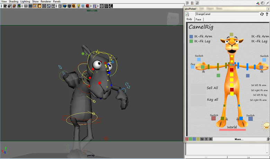Toggle the Gate Mask icon
270x159 pixels.
39,6
